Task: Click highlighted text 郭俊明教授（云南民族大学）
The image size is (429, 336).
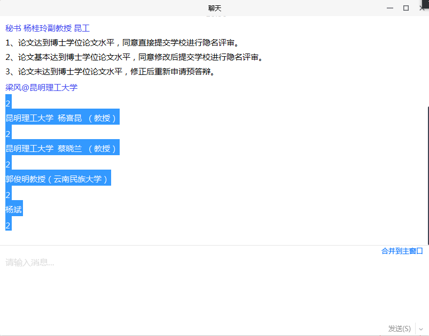Action: coord(58,179)
